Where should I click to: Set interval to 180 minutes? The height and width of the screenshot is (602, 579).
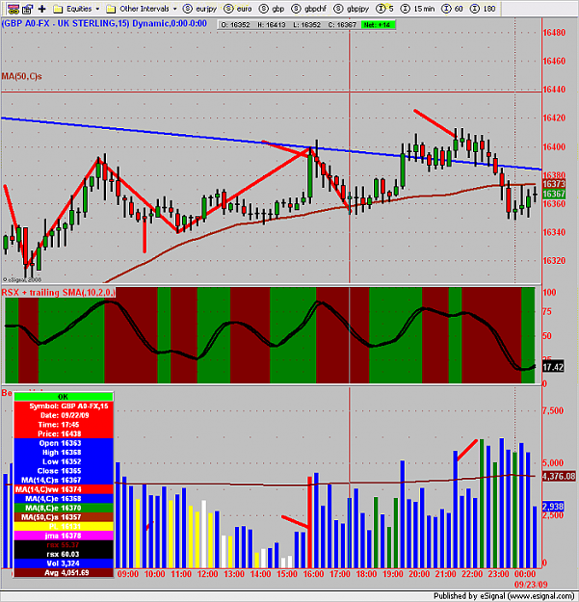(x=483, y=9)
